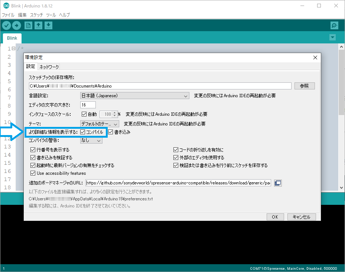The image size is (345, 272).
Task: Toggle 書き込みを検証する checkbox
Action: coord(33,157)
